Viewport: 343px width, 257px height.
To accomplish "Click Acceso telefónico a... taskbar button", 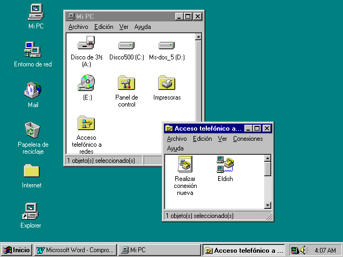I will [244, 250].
